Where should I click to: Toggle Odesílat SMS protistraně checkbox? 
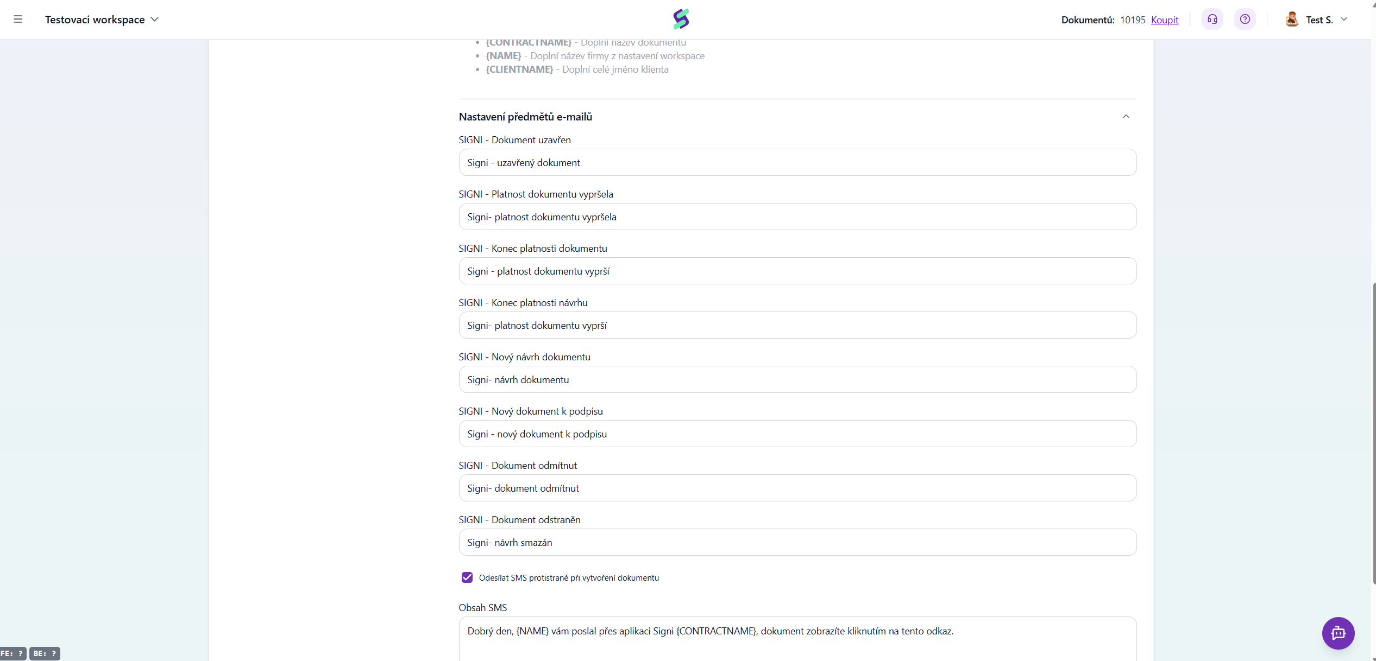467,577
